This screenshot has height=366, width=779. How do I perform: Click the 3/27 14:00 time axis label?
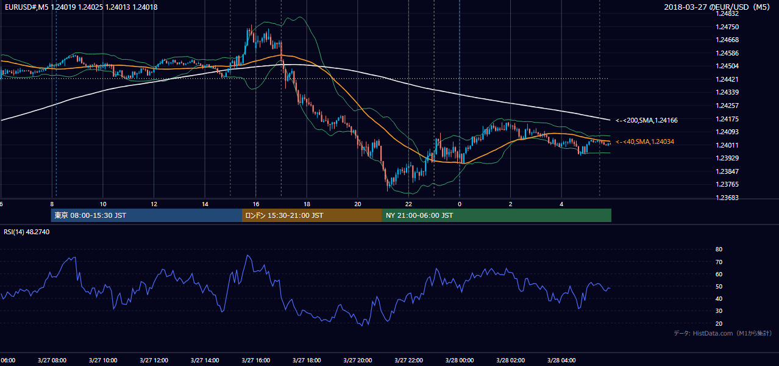[204, 360]
